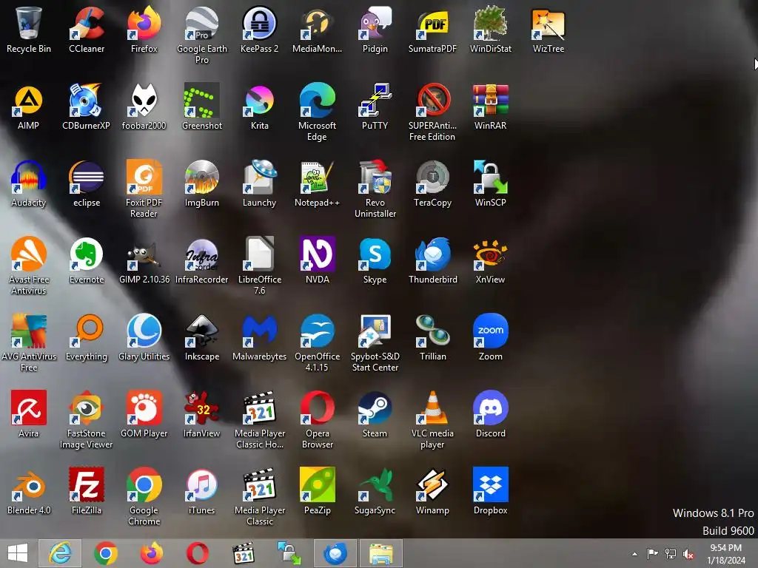This screenshot has height=568, width=758.
Task: Click the SUPERAntiSpyware Free Edition icon
Action: [x=432, y=112]
